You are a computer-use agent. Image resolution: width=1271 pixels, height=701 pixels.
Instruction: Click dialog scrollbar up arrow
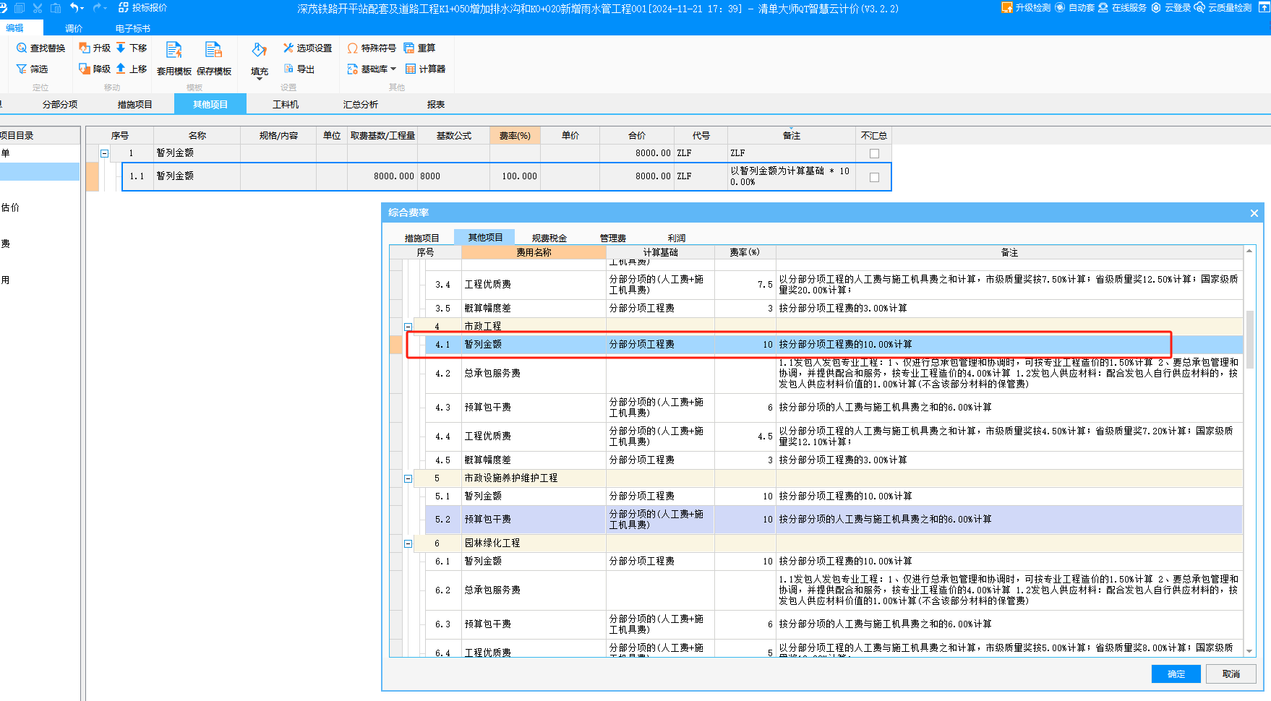click(x=1249, y=251)
